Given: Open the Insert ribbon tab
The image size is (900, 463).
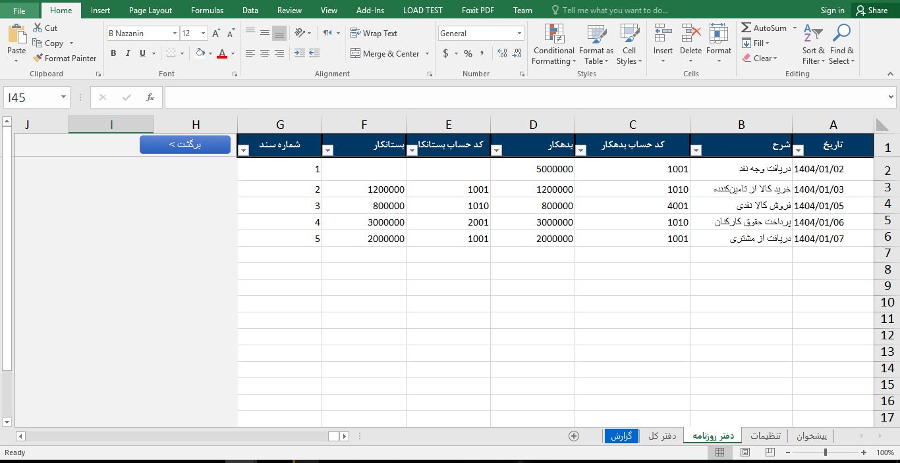Looking at the screenshot, I should point(100,10).
